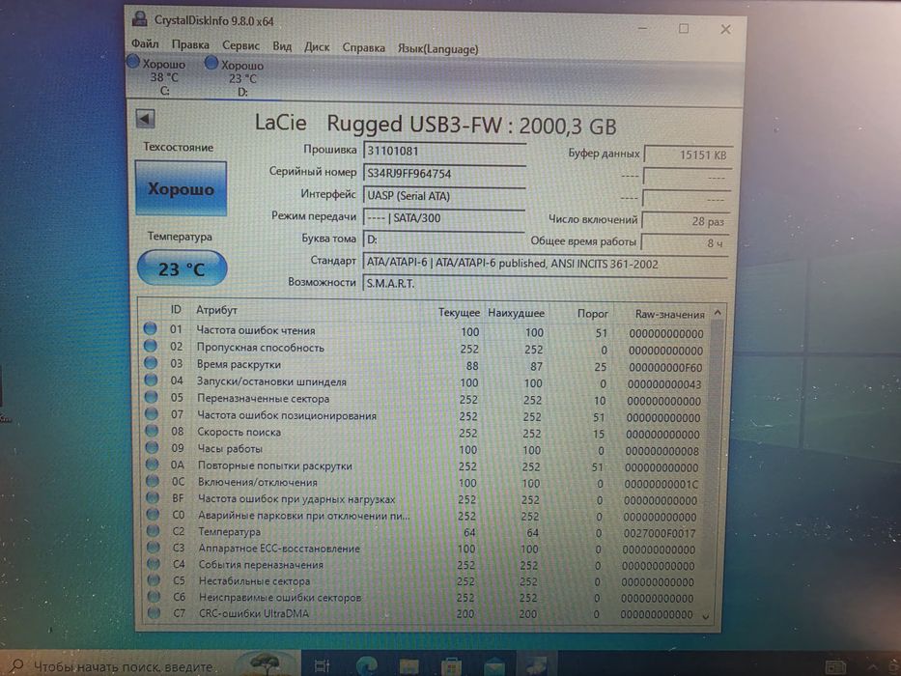Image resolution: width=901 pixels, height=676 pixels.
Task: Click status icon for Частота ошибок позиционирования
Action: (152, 413)
